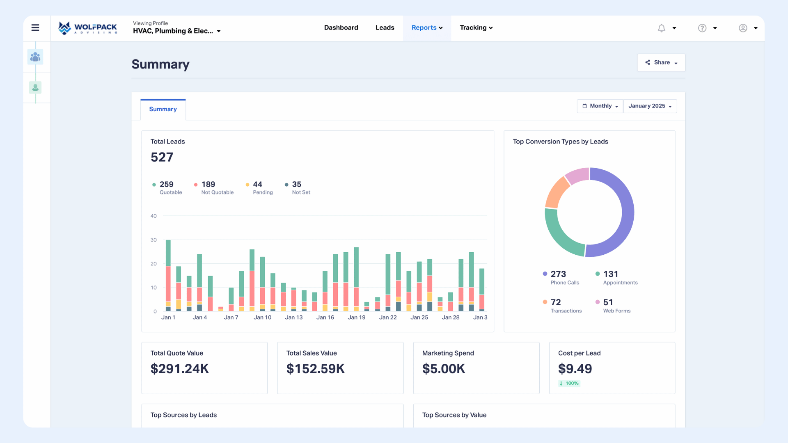This screenshot has width=788, height=443.
Task: Click the Wolfpack Advising logo
Action: click(87, 28)
